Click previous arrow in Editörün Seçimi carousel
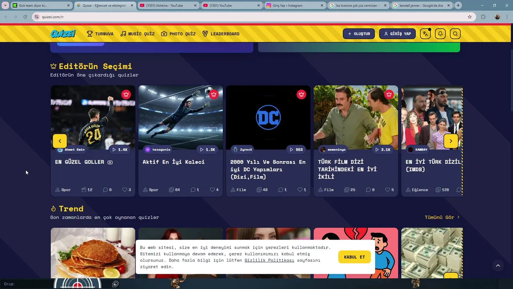513x289 pixels. (60, 141)
